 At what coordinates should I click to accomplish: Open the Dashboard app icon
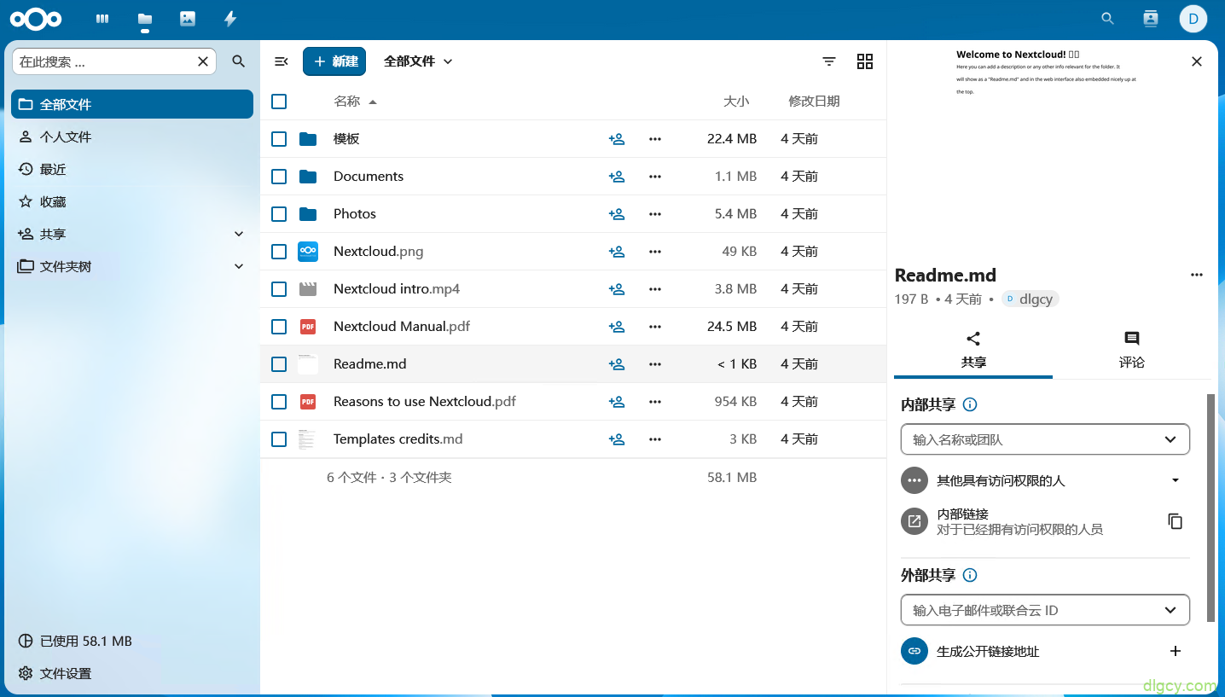[102, 19]
